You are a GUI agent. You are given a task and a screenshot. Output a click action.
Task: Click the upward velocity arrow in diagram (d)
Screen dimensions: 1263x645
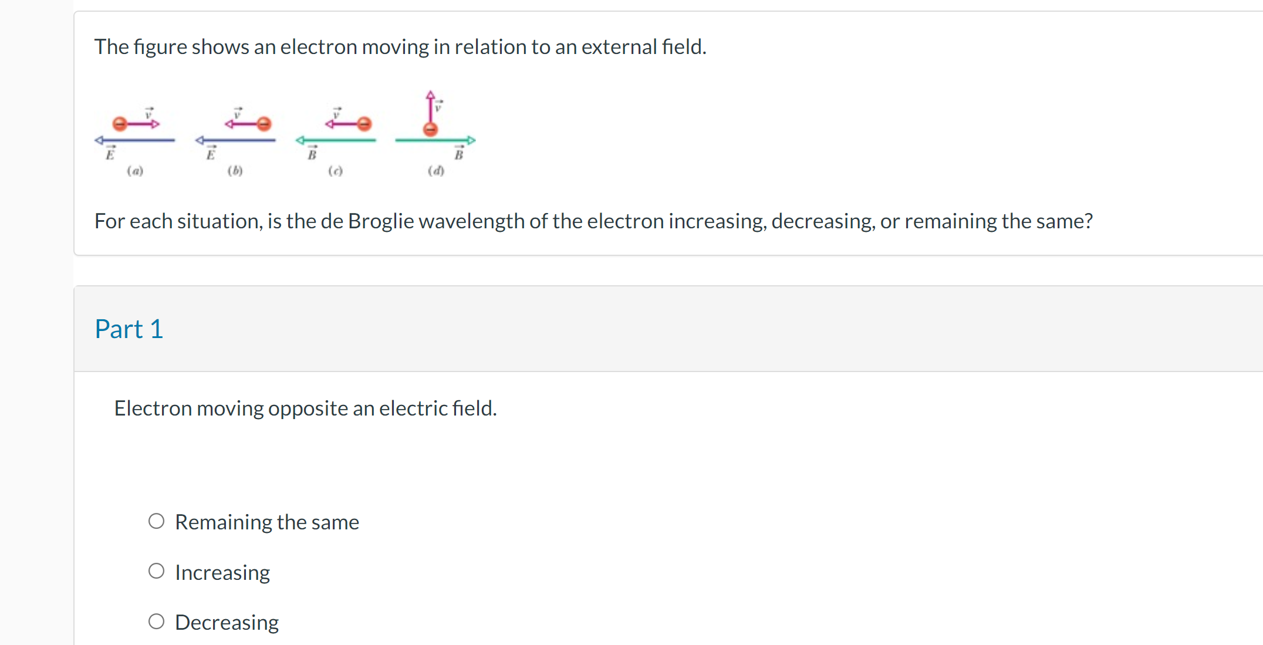(430, 106)
